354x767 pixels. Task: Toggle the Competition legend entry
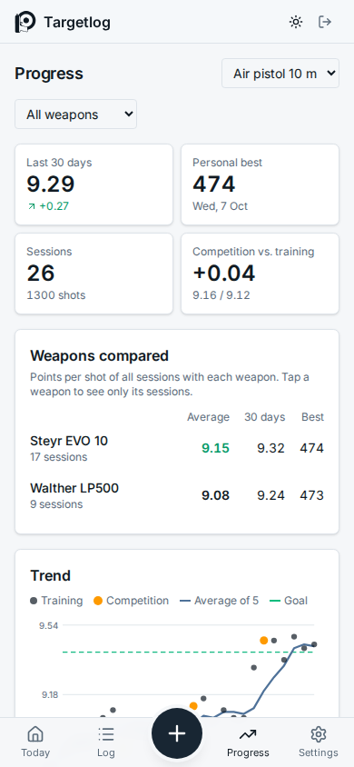[x=131, y=600]
